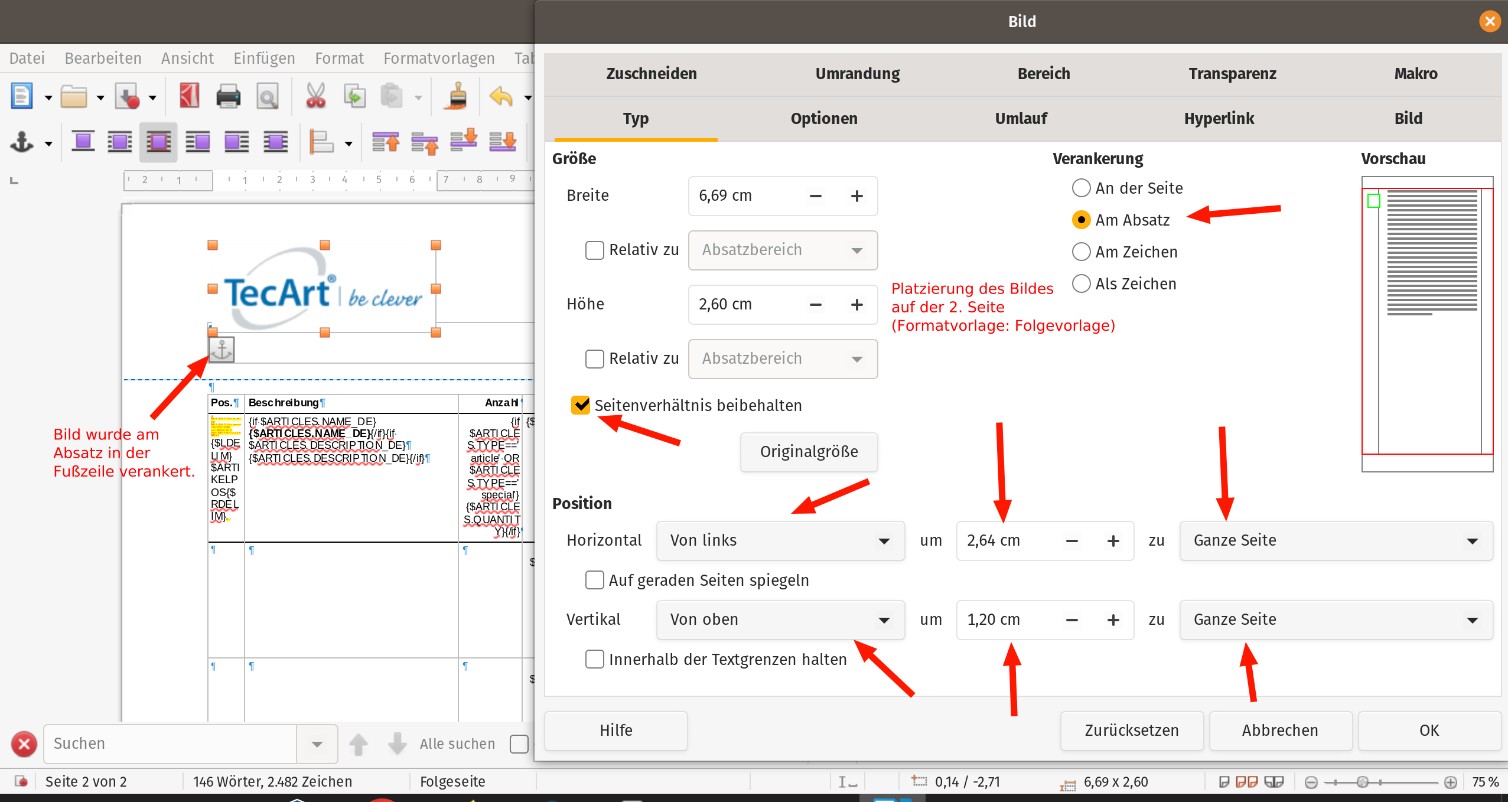
Task: Enable 'Auf geraden Seiten spiegeln'
Action: (594, 580)
